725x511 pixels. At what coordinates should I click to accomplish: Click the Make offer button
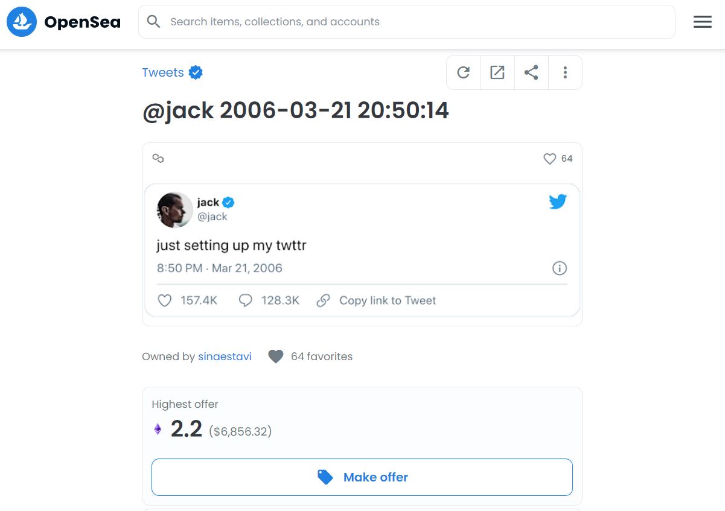(x=362, y=477)
